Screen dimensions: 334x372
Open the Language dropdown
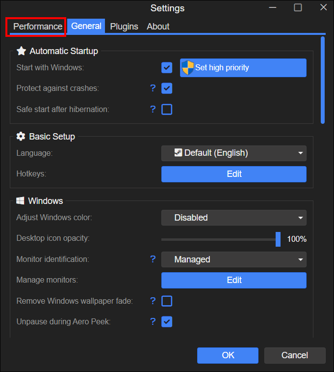pyautogui.click(x=234, y=153)
